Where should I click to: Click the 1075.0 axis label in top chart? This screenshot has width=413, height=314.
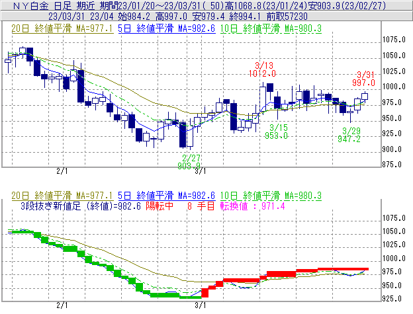[x=394, y=40]
